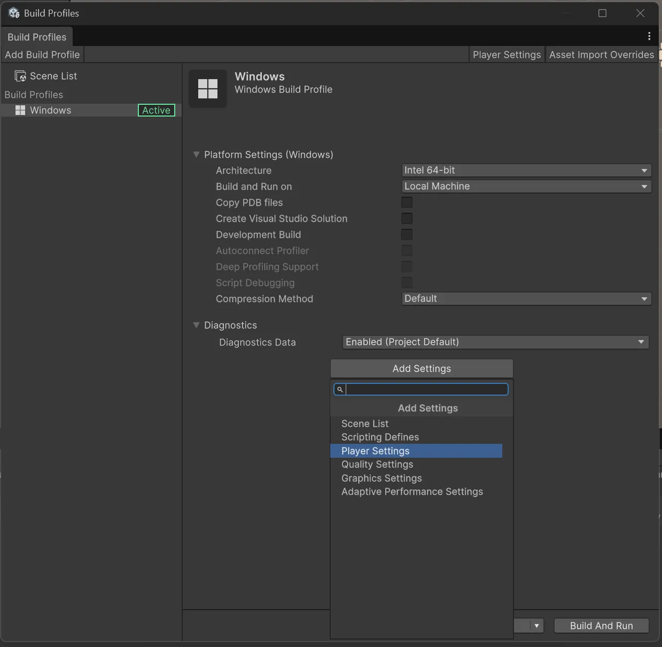This screenshot has width=662, height=647.
Task: Enable the Development Build checkbox
Action: (x=407, y=234)
